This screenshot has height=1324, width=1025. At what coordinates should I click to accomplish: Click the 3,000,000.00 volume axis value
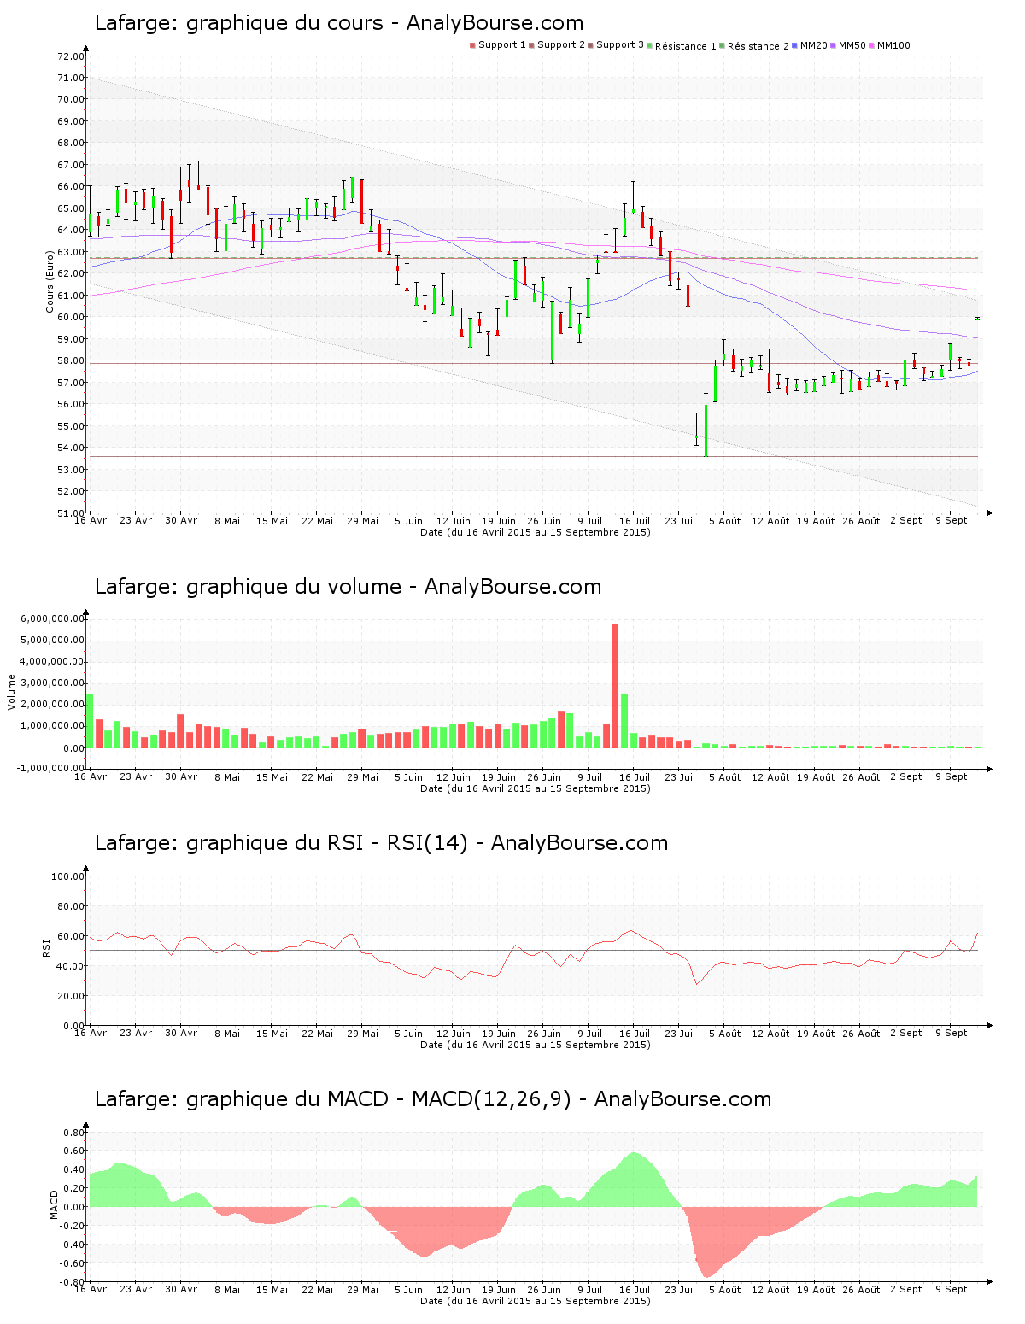52,683
